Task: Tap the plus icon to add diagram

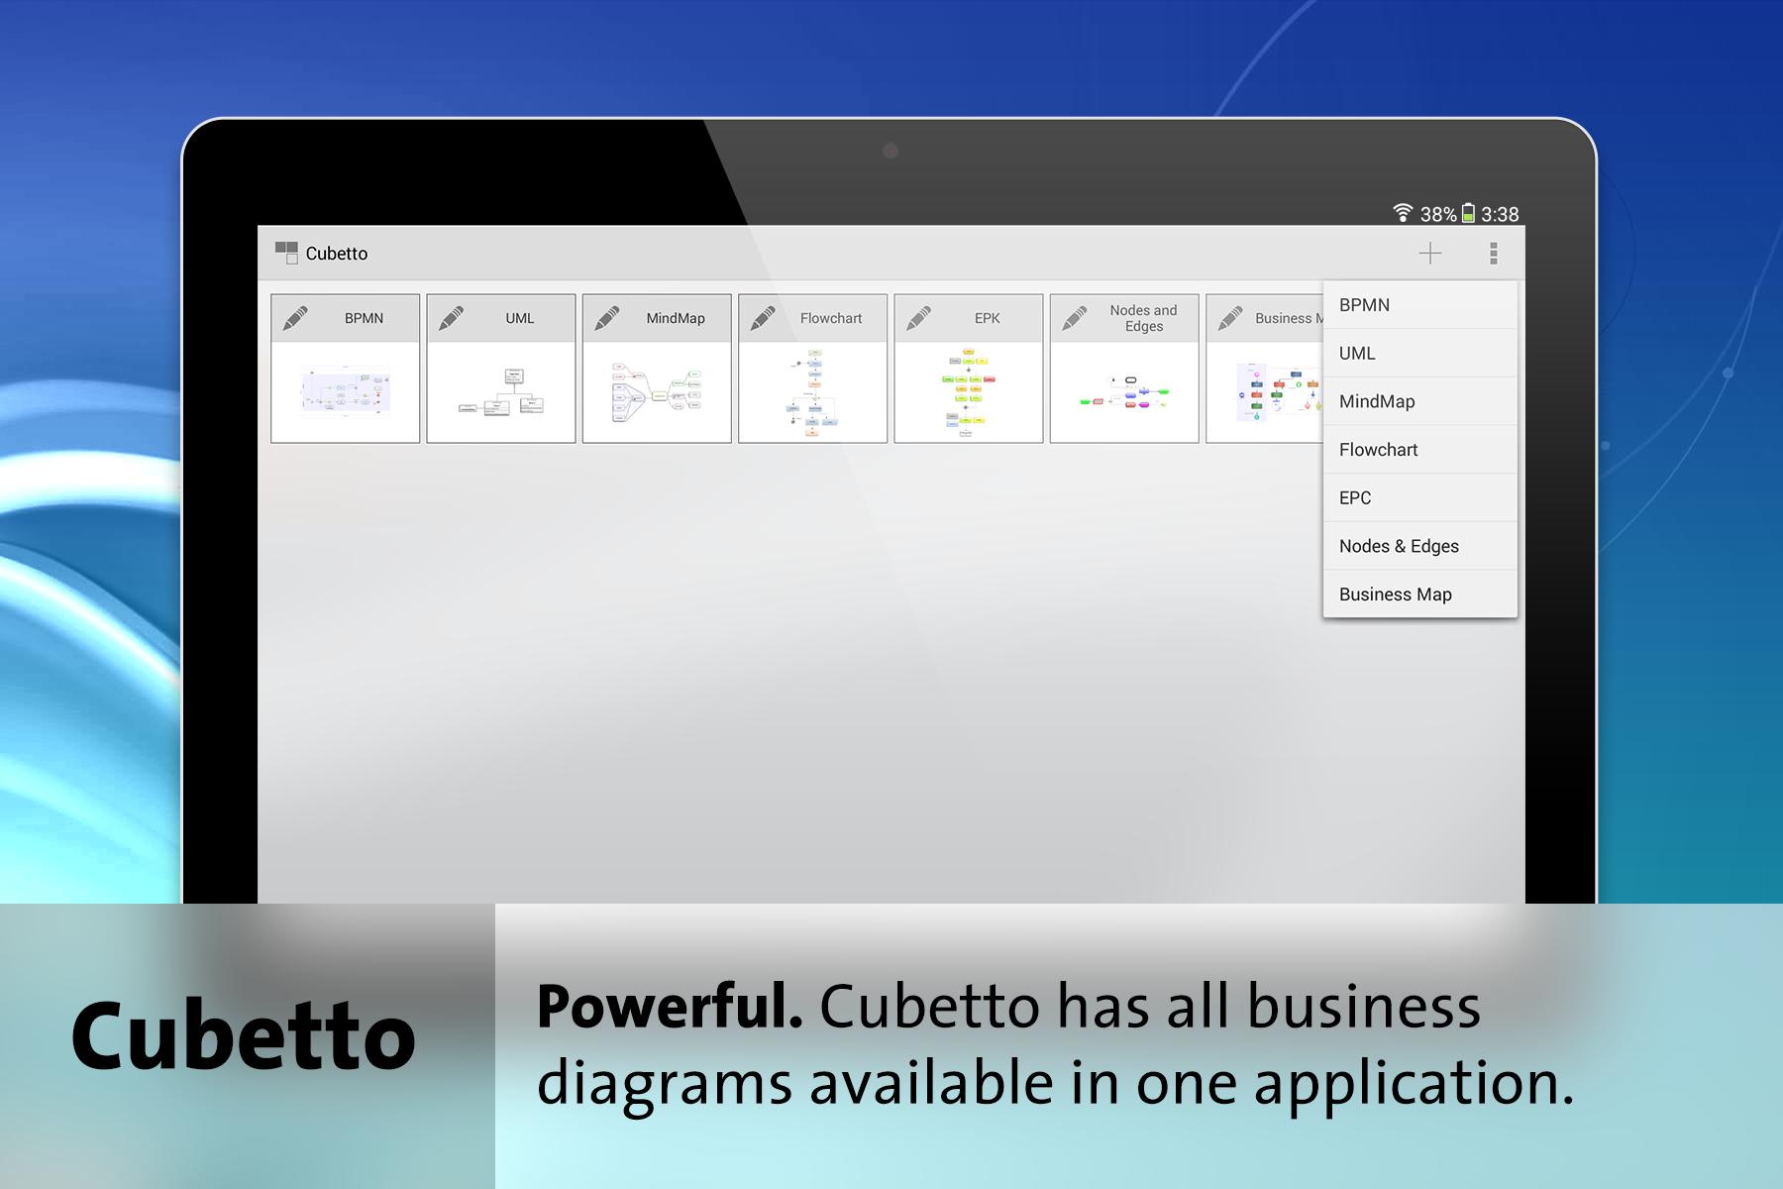Action: (1430, 254)
